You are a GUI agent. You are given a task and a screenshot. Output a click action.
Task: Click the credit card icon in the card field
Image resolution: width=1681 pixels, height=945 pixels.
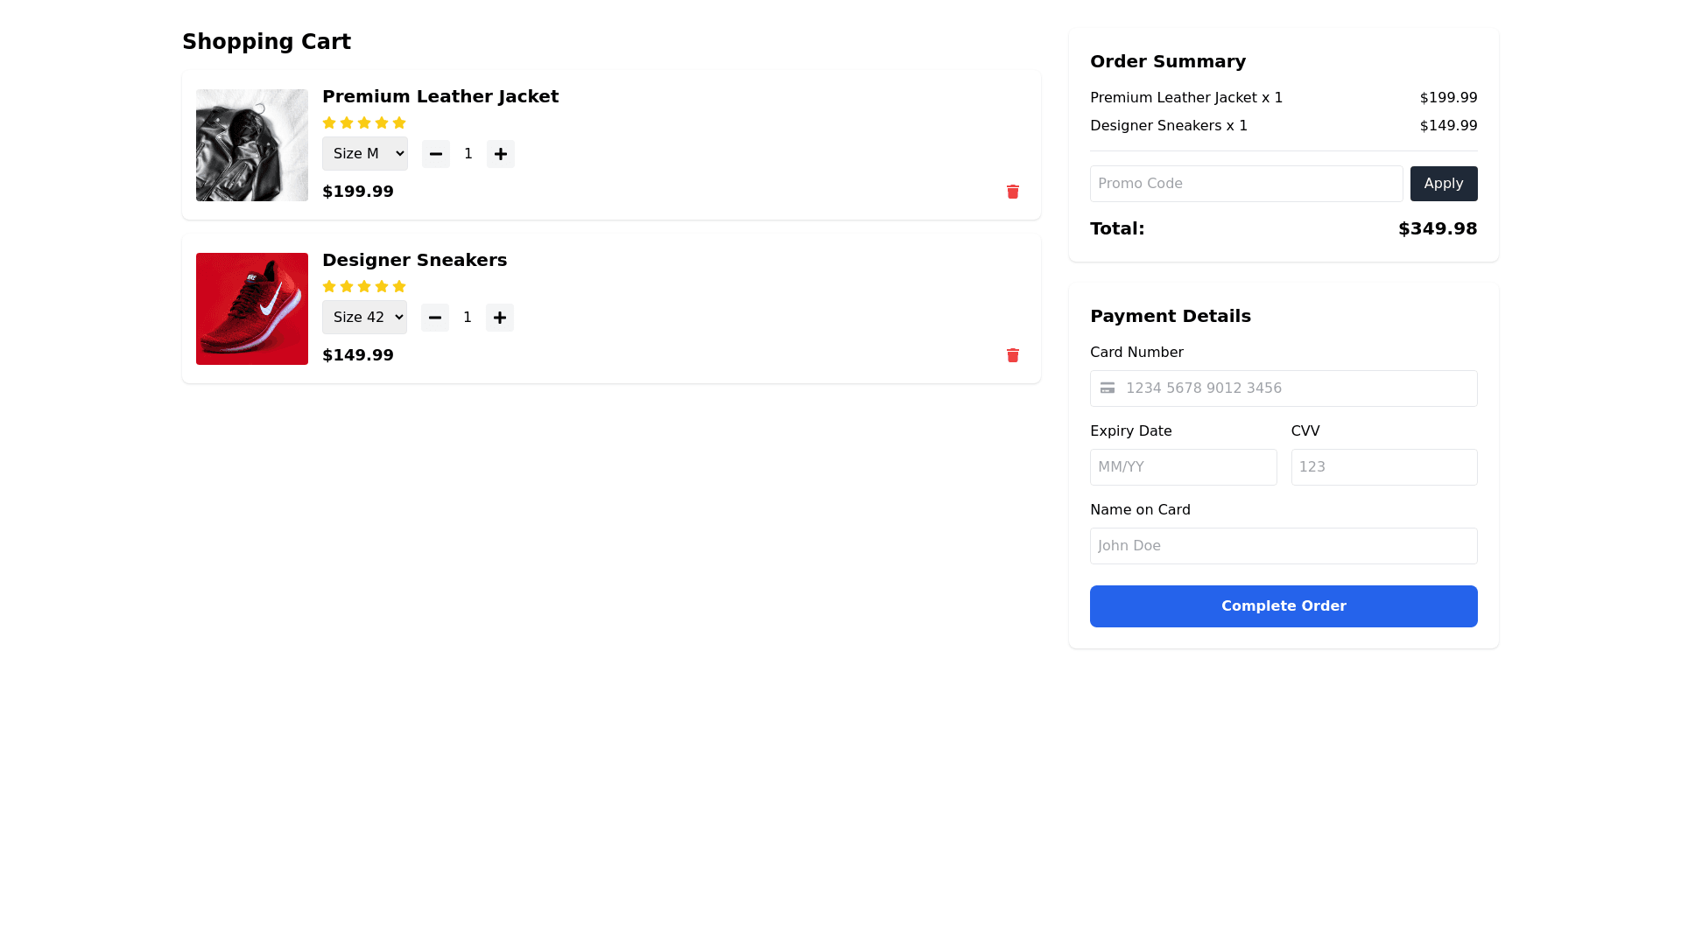[x=1108, y=388]
